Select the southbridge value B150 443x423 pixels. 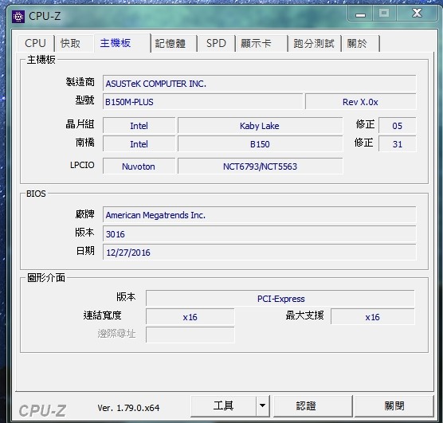(260, 144)
